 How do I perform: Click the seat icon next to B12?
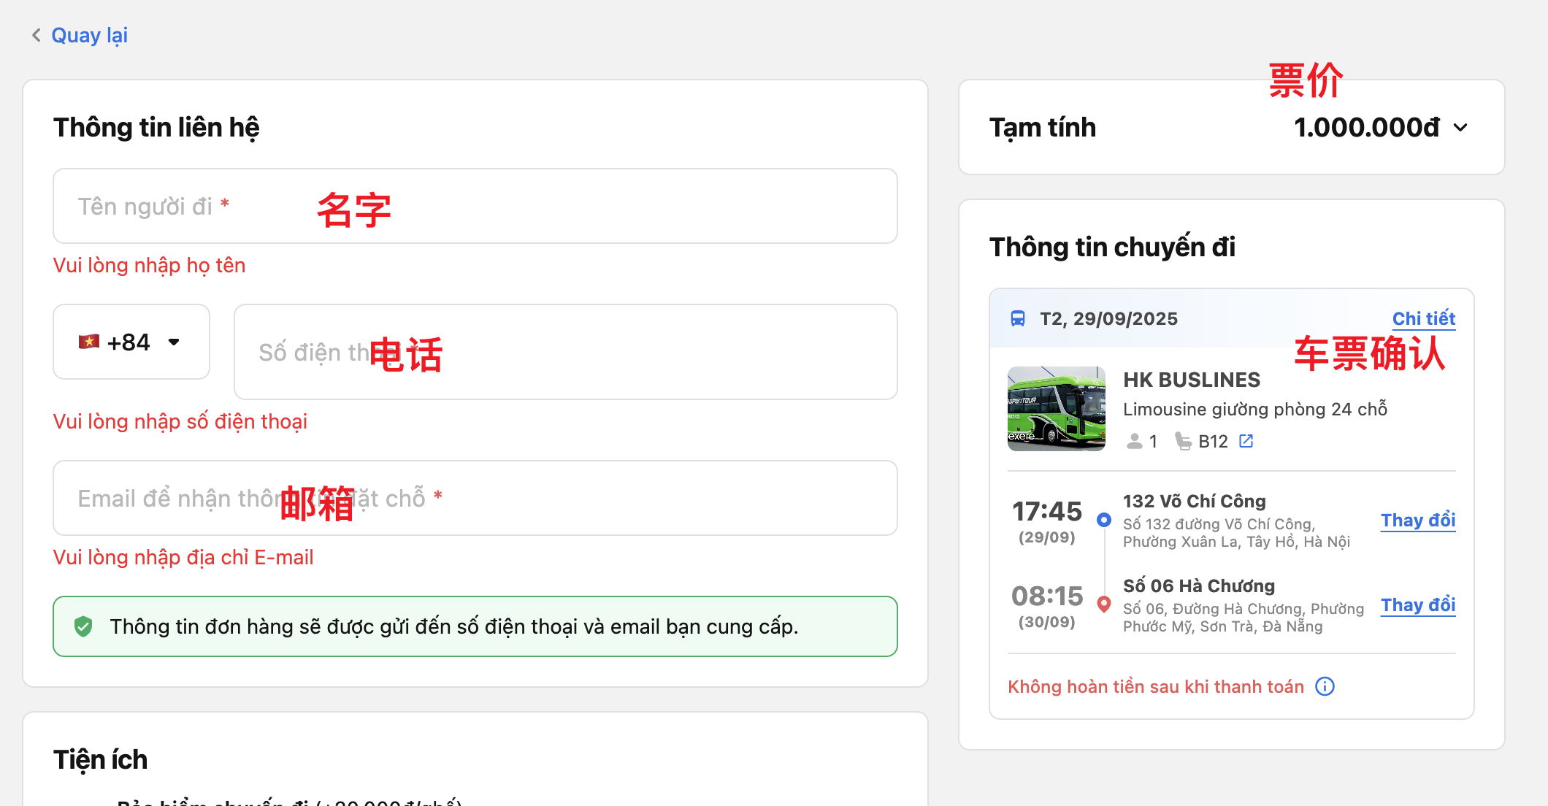[1183, 441]
